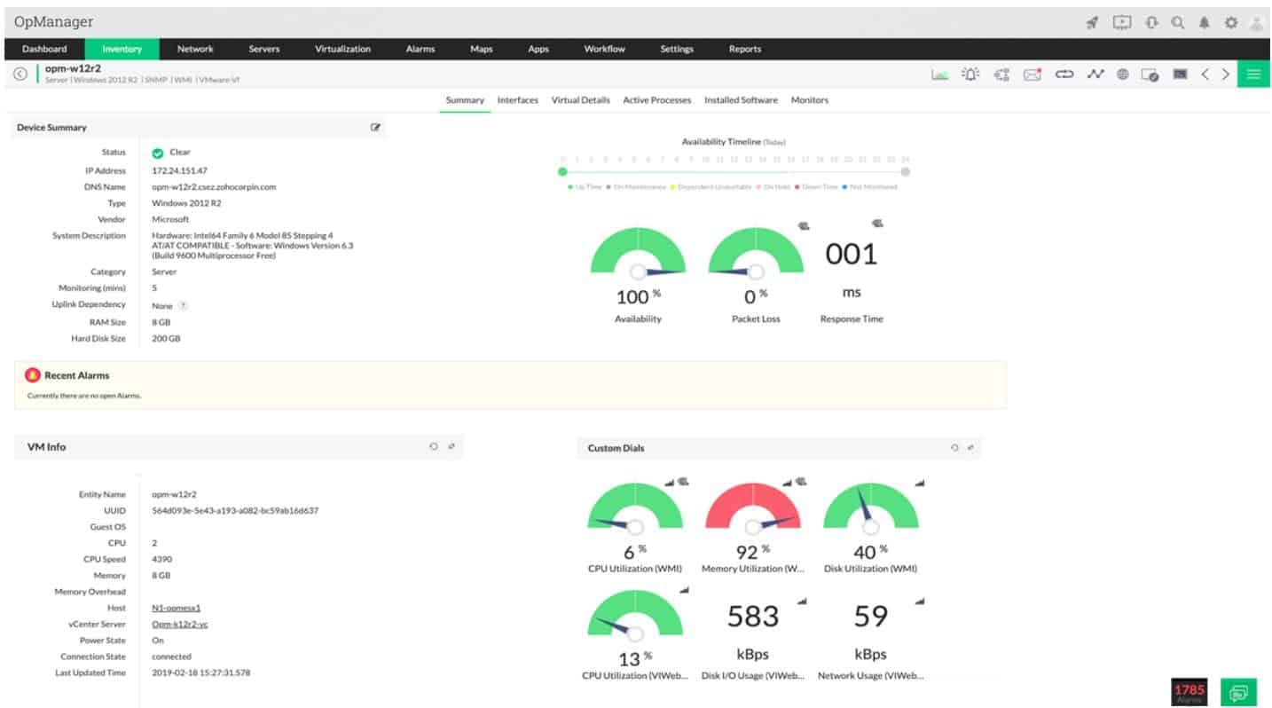This screenshot has width=1272, height=708.
Task: Go to next device with right chevron
Action: (1226, 75)
